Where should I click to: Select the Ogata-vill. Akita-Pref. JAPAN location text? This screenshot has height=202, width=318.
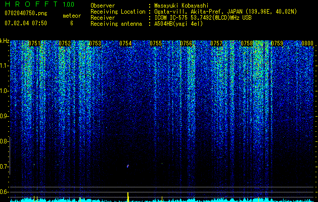point(225,12)
